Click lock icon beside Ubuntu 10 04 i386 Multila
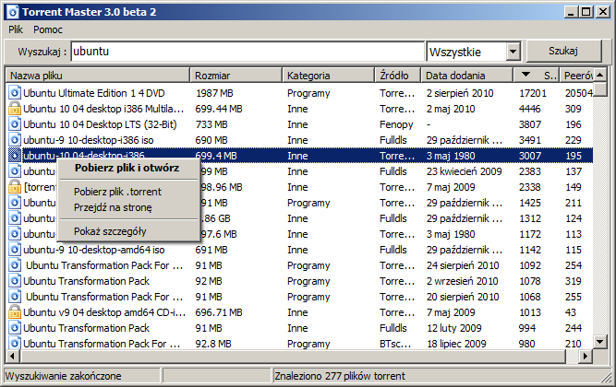This screenshot has width=616, height=387. pyautogui.click(x=15, y=109)
